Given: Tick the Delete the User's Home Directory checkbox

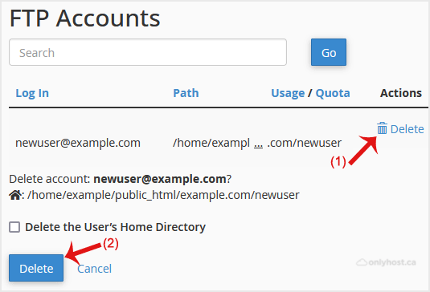Looking at the screenshot, I should coord(14,227).
